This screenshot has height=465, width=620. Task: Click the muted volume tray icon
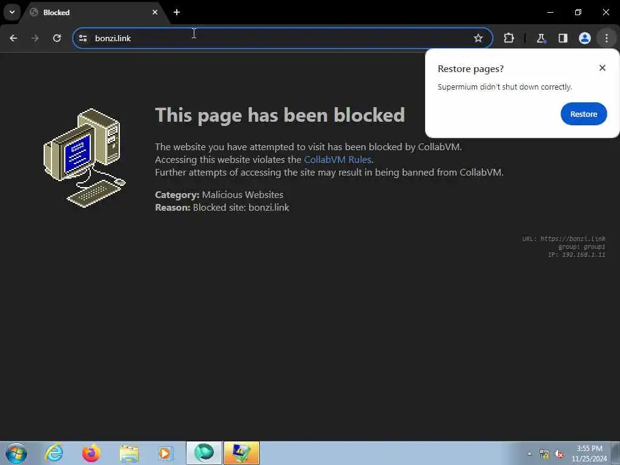pyautogui.click(x=559, y=454)
